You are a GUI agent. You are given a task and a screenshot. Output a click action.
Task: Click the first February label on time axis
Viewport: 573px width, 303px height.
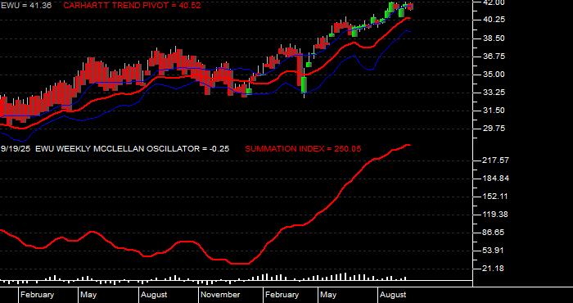37,295
